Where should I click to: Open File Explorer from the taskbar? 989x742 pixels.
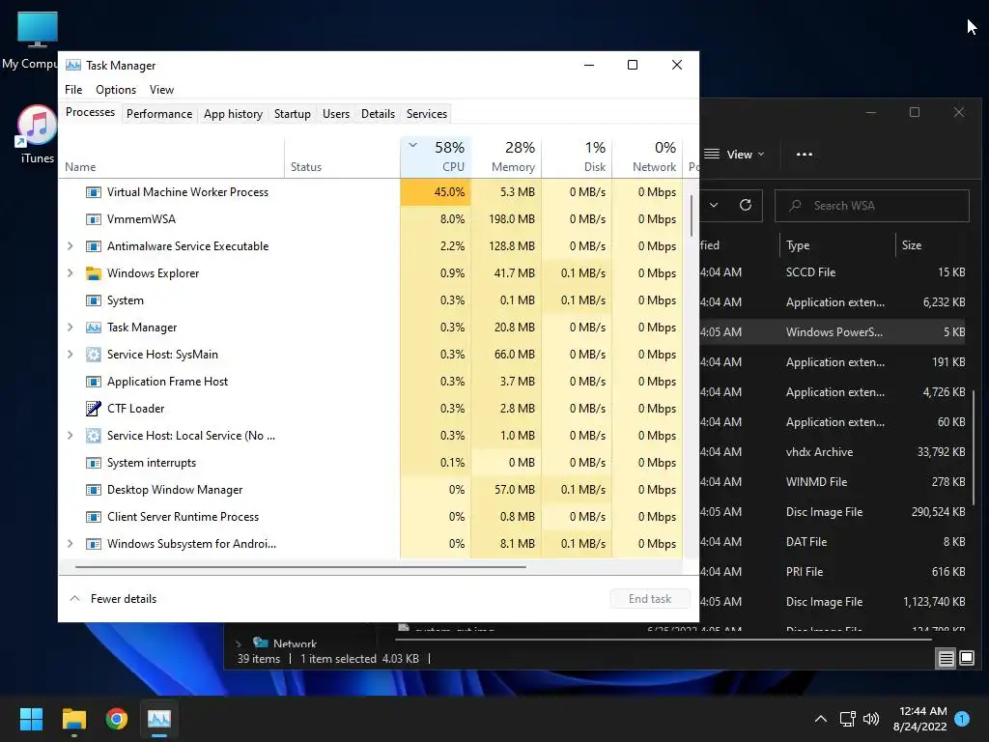(73, 719)
